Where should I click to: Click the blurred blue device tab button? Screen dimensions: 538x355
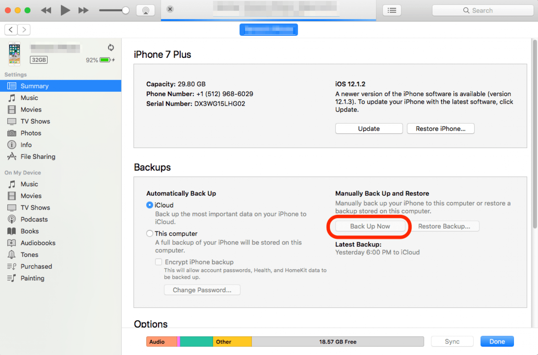tap(269, 30)
